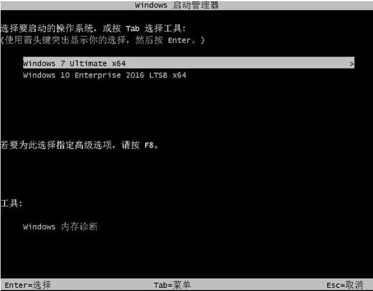Click the Windows 启动管理器 title text
The height and width of the screenshot is (291, 373).
point(177,5)
